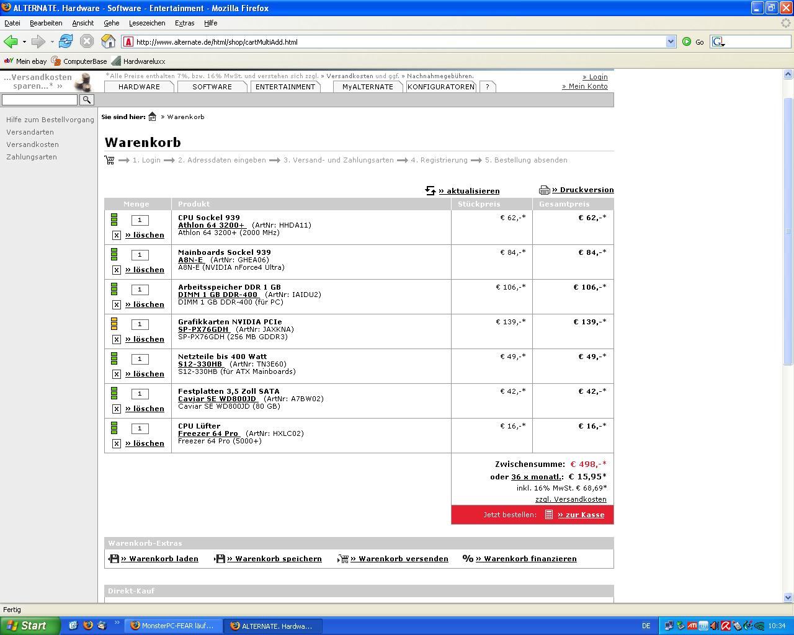Click the Login link at top right

tap(595, 77)
